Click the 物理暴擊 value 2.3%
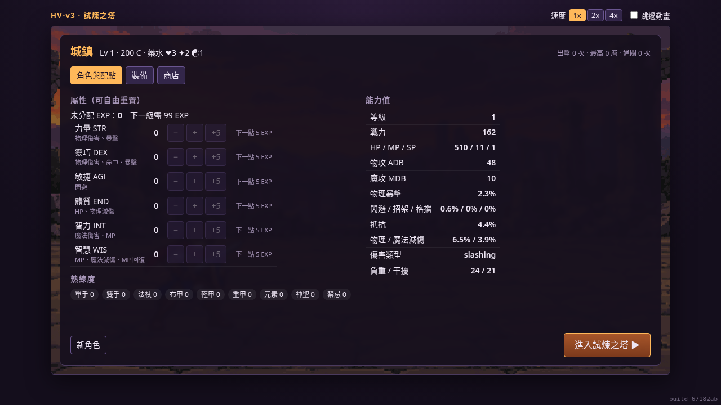 click(487, 193)
